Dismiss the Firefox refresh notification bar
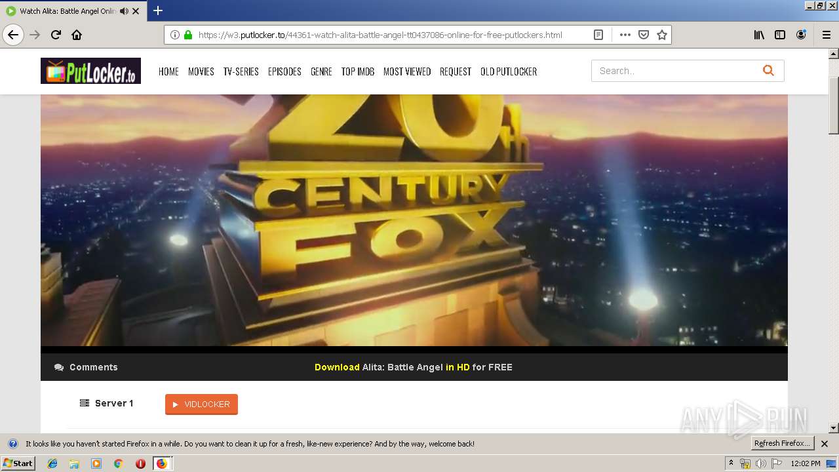The height and width of the screenshot is (472, 839). point(825,444)
